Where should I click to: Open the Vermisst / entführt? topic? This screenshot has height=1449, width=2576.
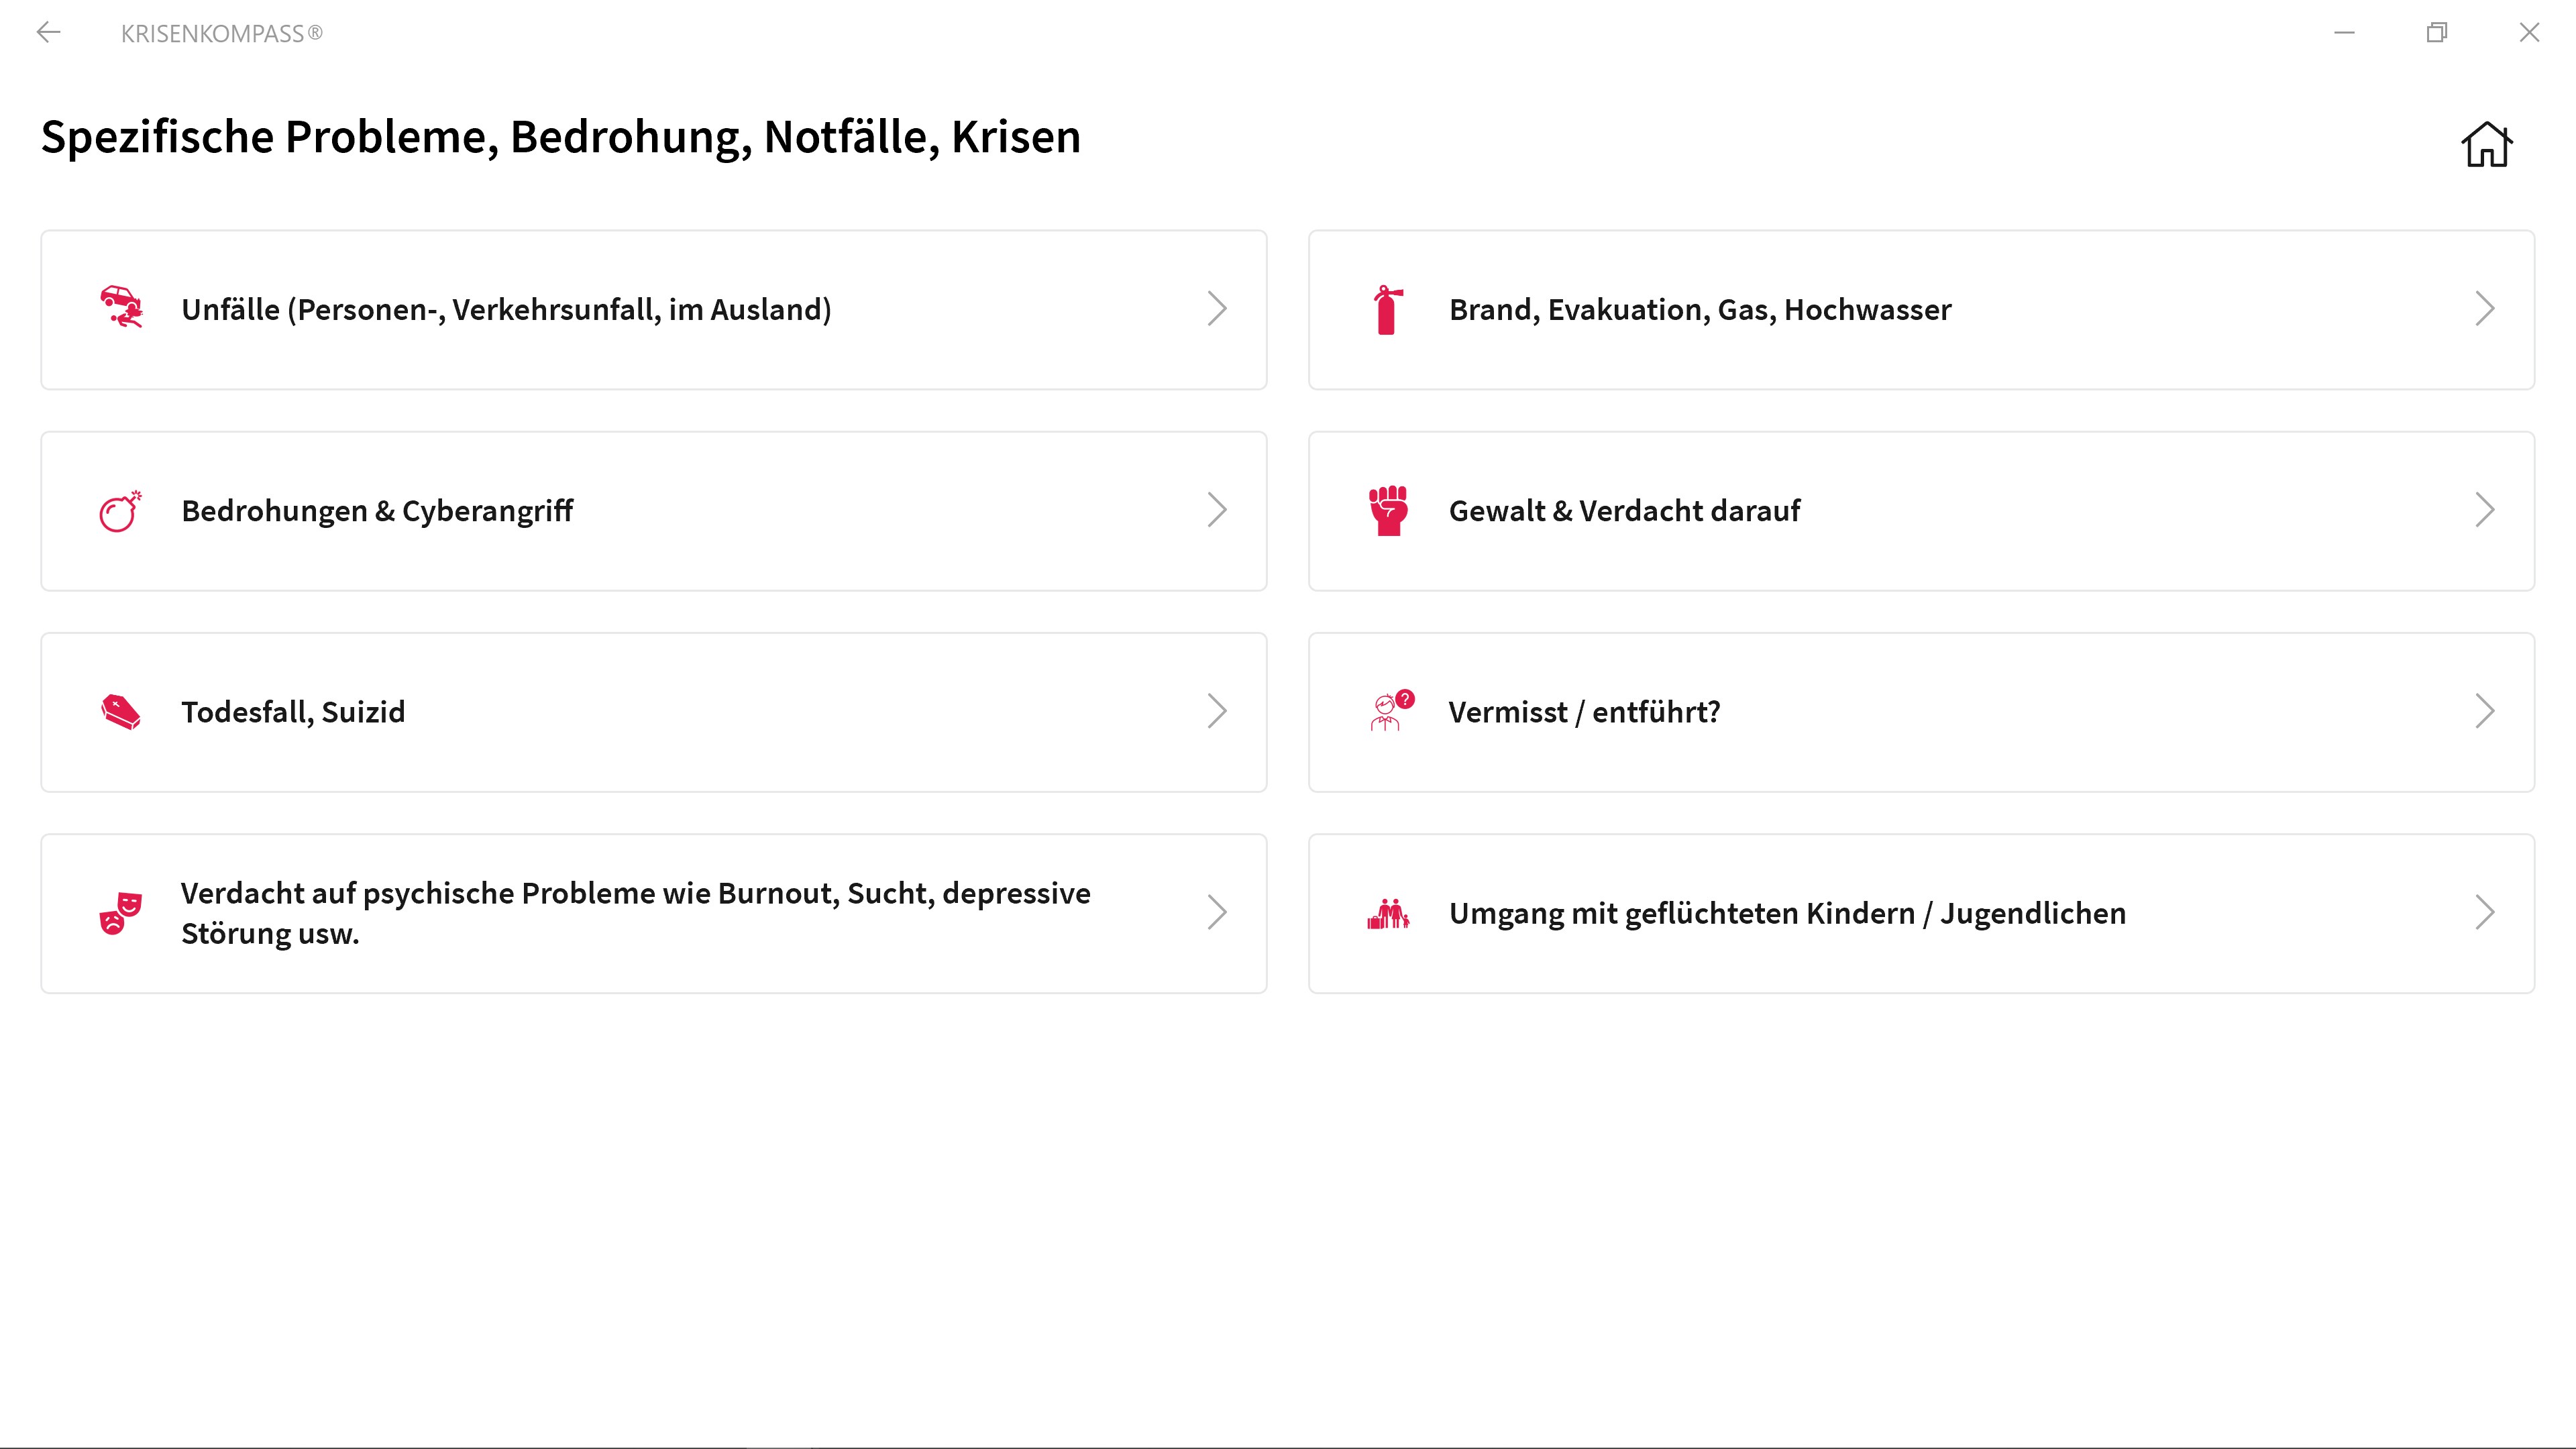pos(1584,712)
